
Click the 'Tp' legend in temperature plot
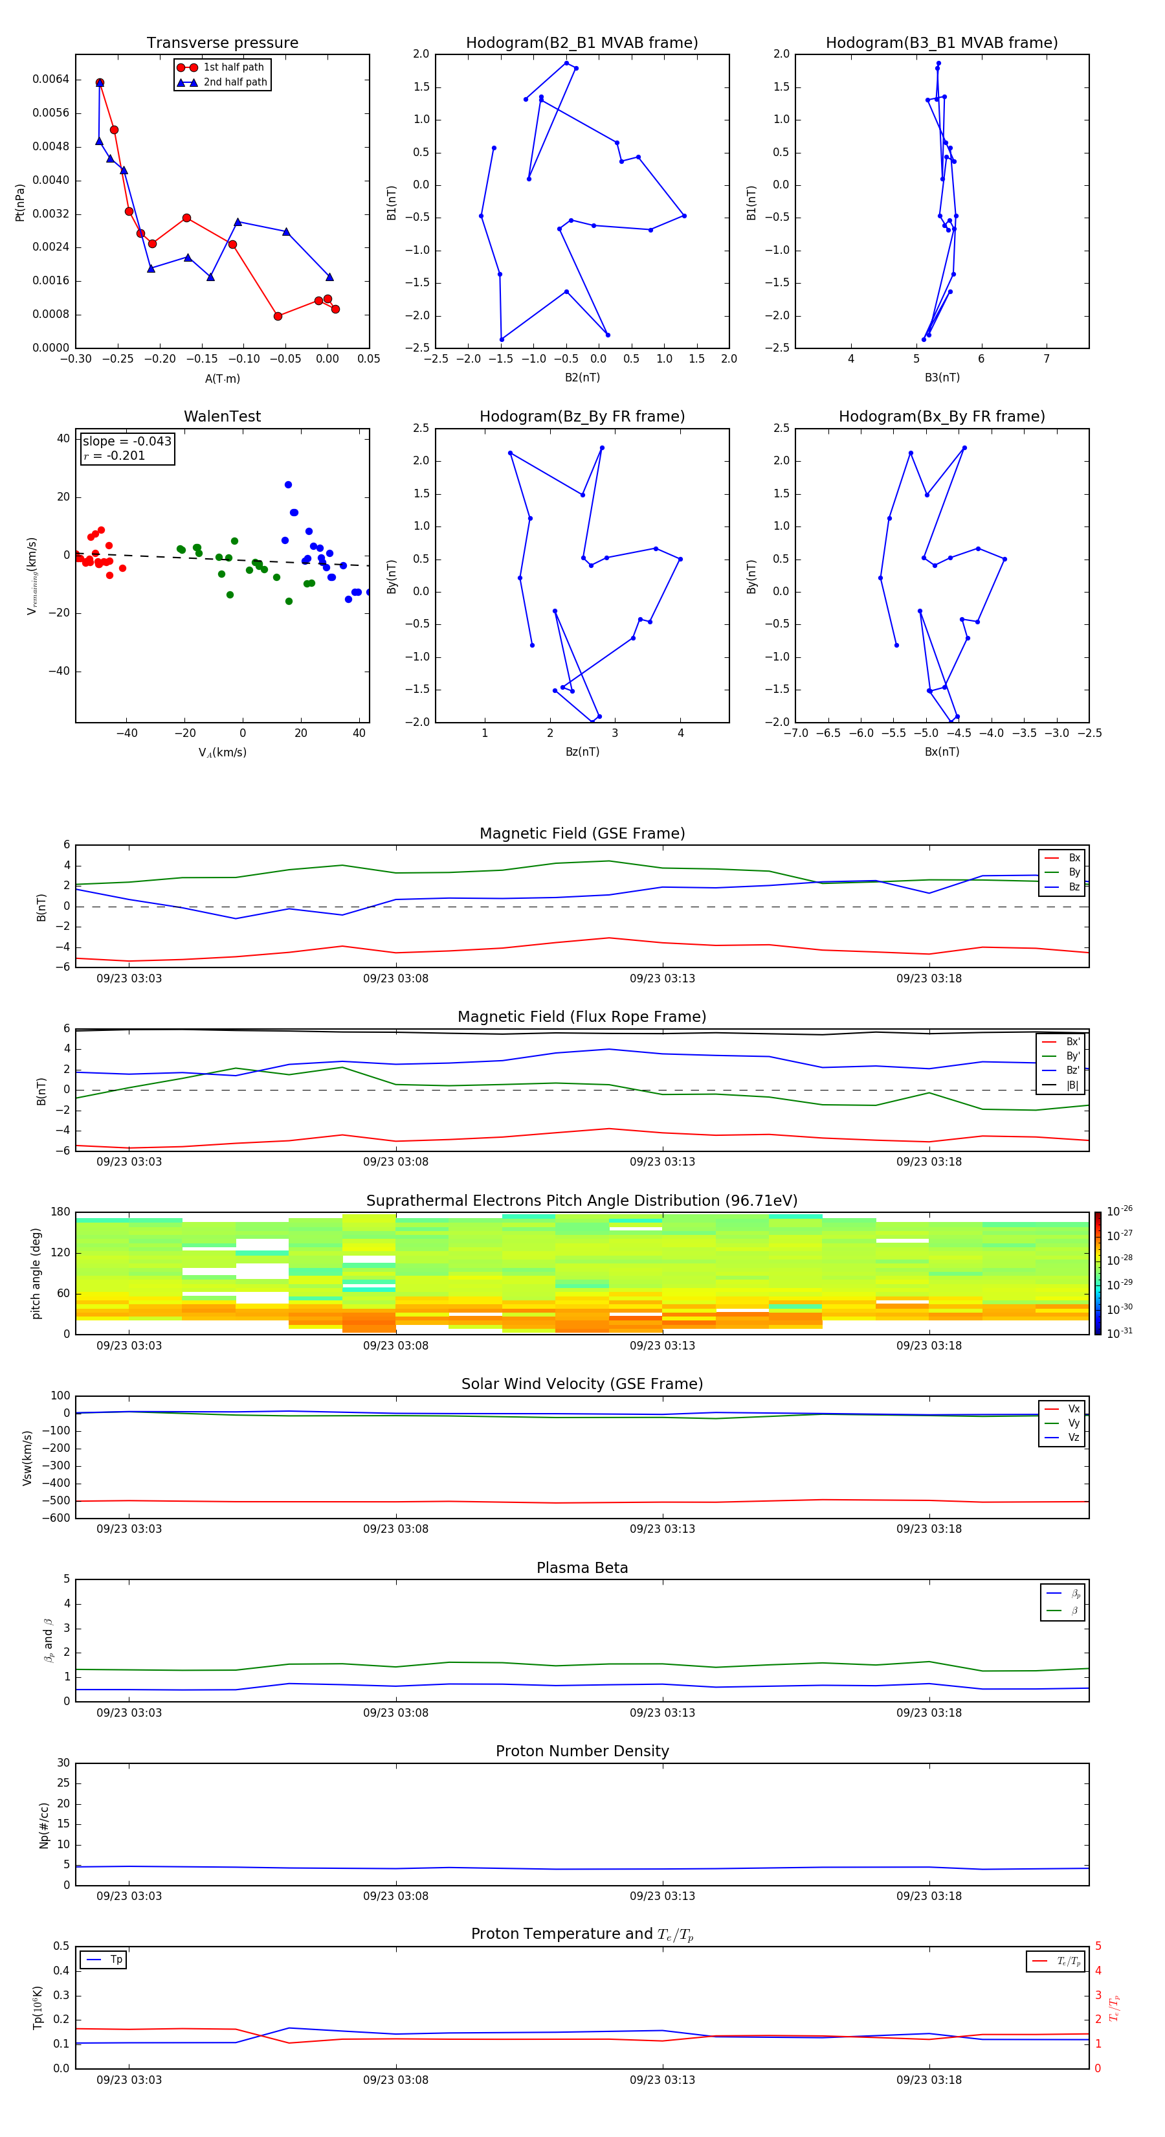pos(104,1960)
